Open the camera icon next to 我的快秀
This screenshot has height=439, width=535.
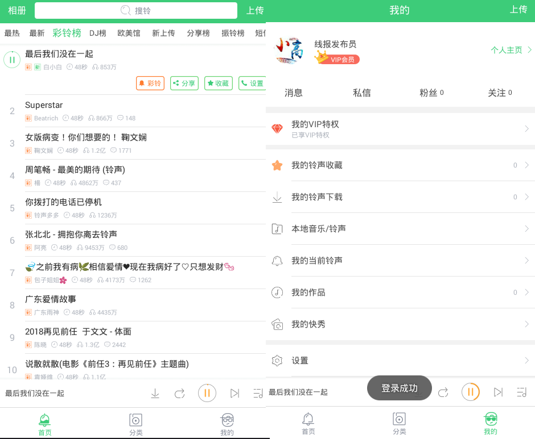[x=277, y=324]
